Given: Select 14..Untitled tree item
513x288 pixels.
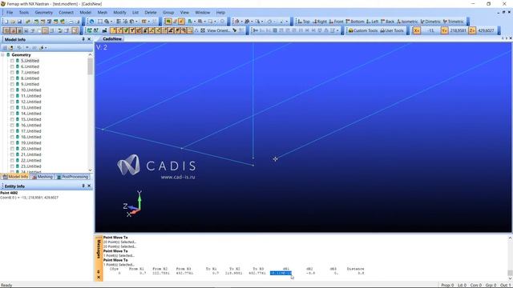Looking at the screenshot, I should 31,114.
